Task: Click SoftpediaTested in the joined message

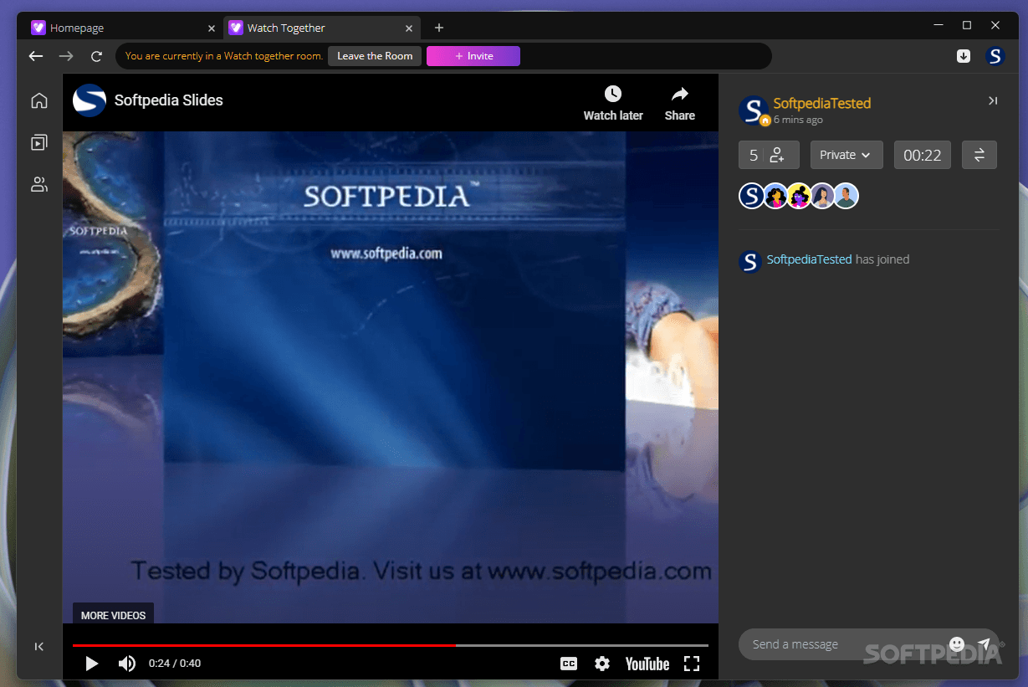Action: click(809, 259)
